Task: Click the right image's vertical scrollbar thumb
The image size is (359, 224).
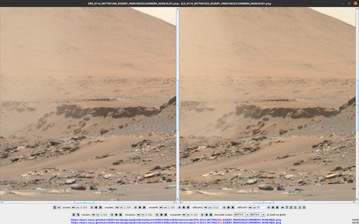Action: (357, 105)
